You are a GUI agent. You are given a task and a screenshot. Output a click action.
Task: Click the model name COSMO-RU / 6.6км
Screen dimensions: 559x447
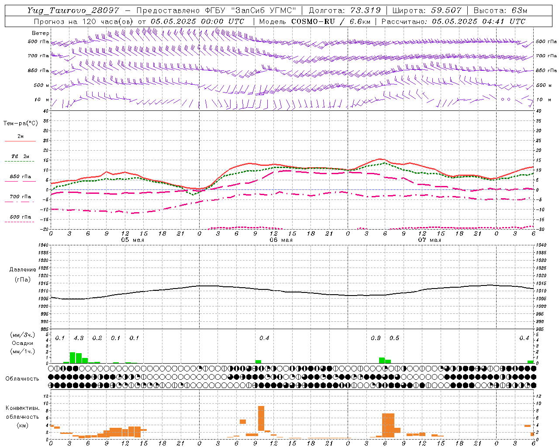pyautogui.click(x=331, y=21)
